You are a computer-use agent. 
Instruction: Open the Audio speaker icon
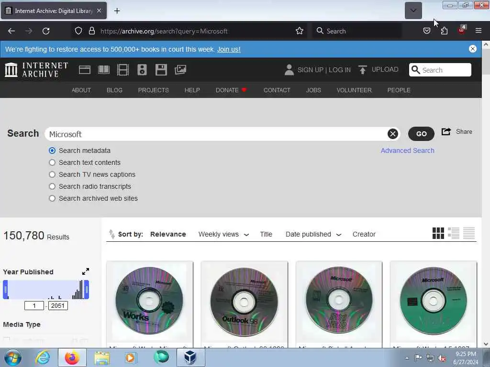(142, 70)
